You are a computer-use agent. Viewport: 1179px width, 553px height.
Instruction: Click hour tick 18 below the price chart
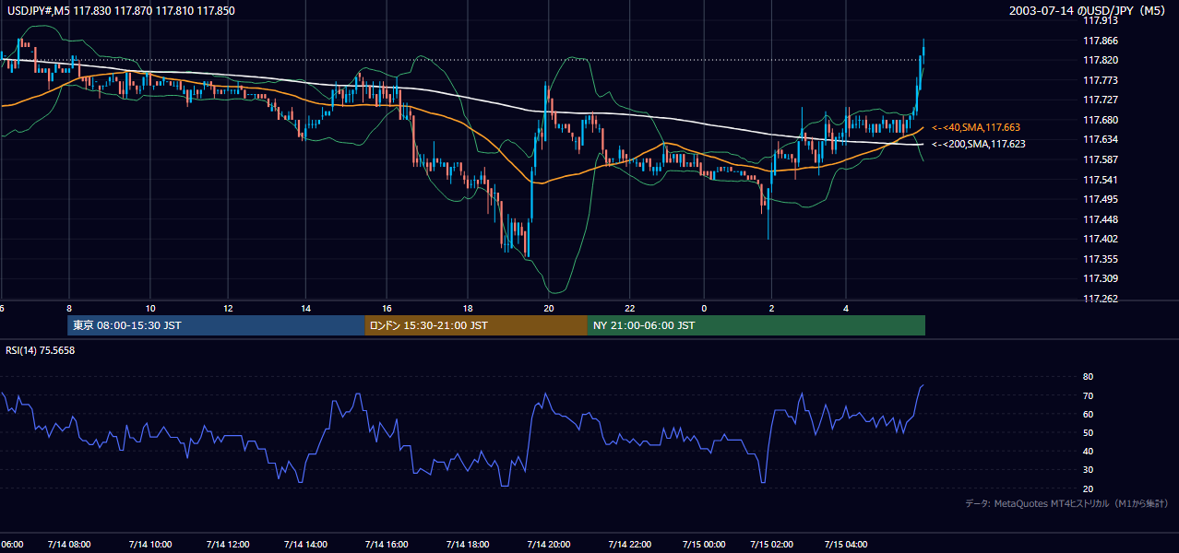[468, 308]
